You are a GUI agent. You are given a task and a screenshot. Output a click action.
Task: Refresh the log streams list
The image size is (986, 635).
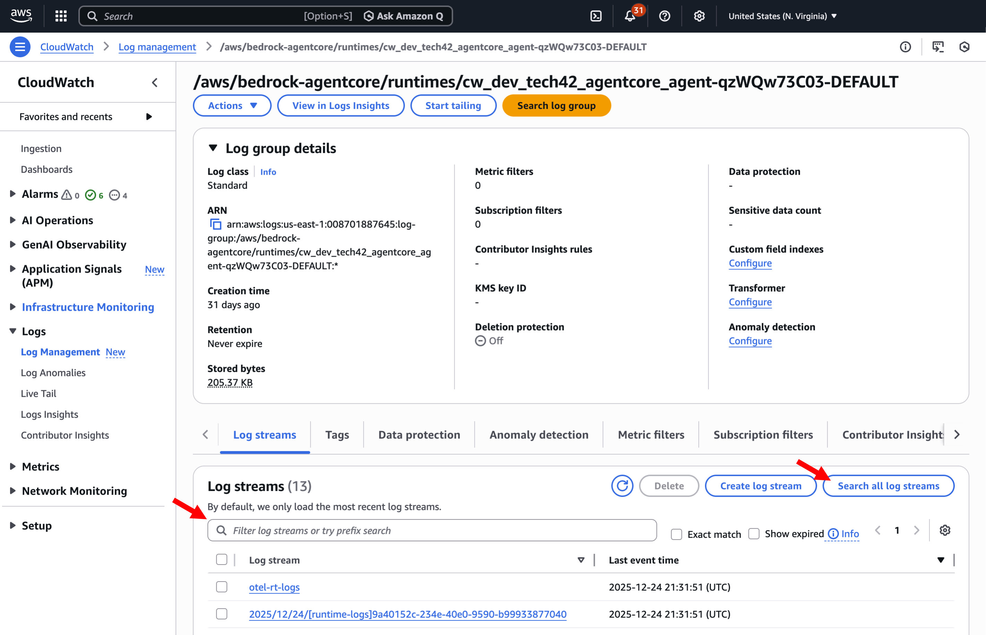pyautogui.click(x=622, y=486)
